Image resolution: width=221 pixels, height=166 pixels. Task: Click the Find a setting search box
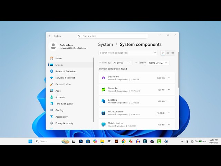pyautogui.click(x=112, y=36)
